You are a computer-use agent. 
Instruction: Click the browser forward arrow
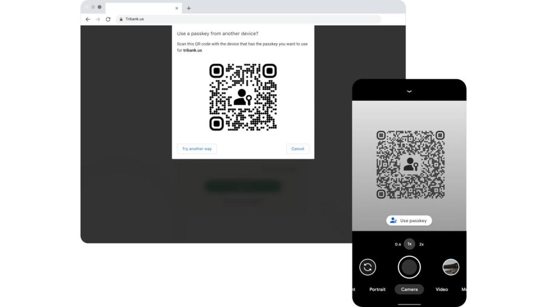tap(97, 19)
